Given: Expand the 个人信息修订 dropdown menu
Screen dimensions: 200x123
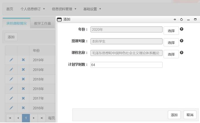Looking at the screenshot, I should [33, 9].
